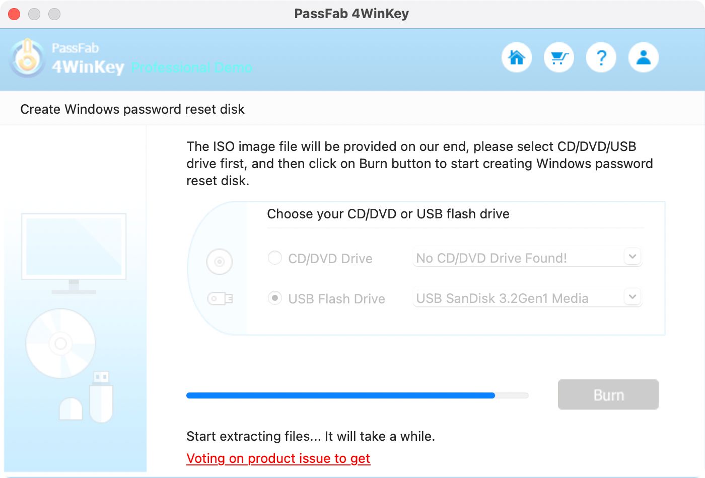Click the CD/DVD disc icon beside drive options
705x478 pixels.
(x=219, y=262)
